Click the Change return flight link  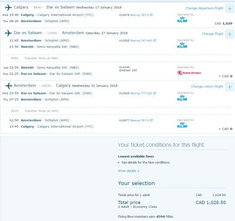[x=207, y=87]
